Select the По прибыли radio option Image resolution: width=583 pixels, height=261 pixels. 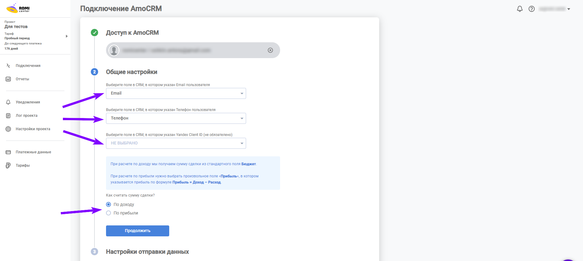point(108,213)
